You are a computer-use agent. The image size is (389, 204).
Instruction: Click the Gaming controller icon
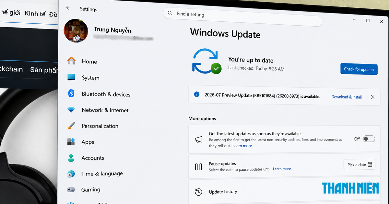click(x=71, y=189)
